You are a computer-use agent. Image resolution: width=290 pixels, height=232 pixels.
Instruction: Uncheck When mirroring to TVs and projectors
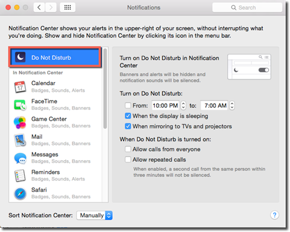[128, 126]
